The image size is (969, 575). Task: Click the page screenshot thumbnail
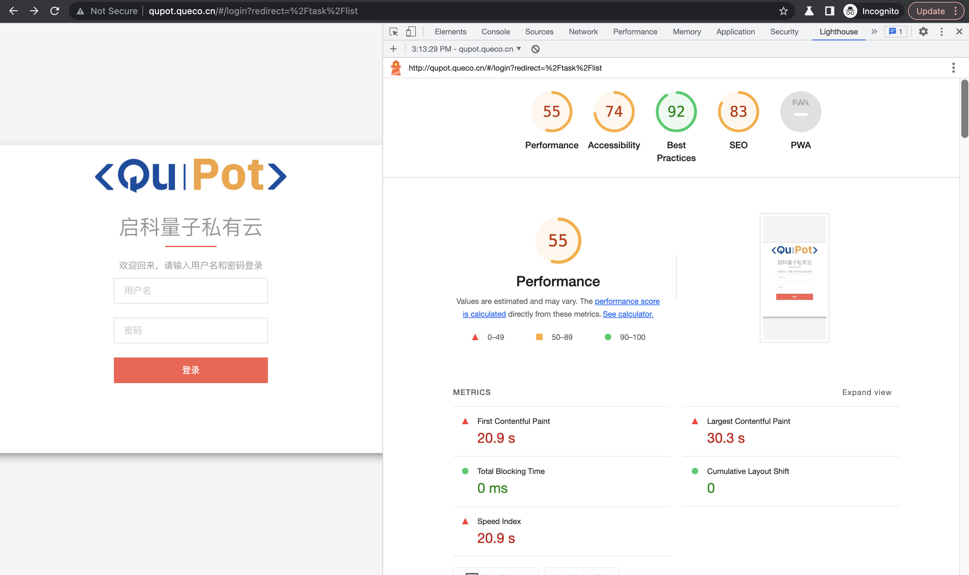coord(794,278)
